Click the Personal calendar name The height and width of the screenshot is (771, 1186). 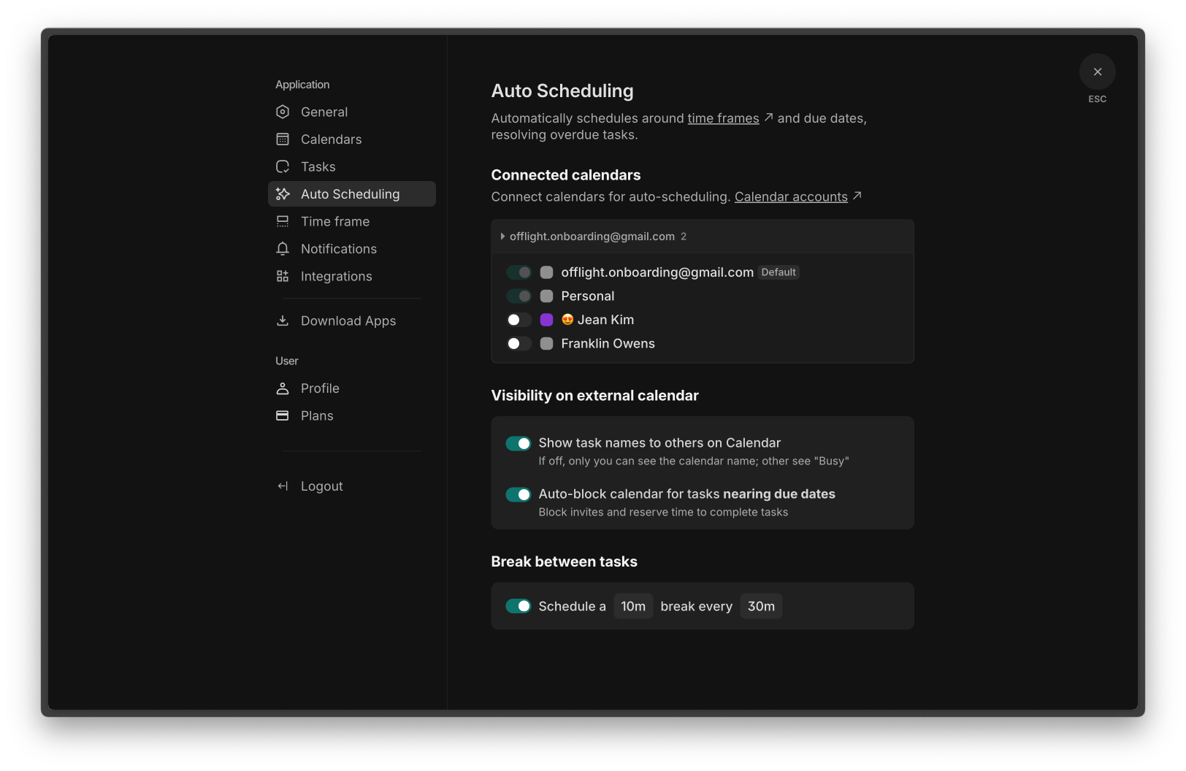[588, 296]
